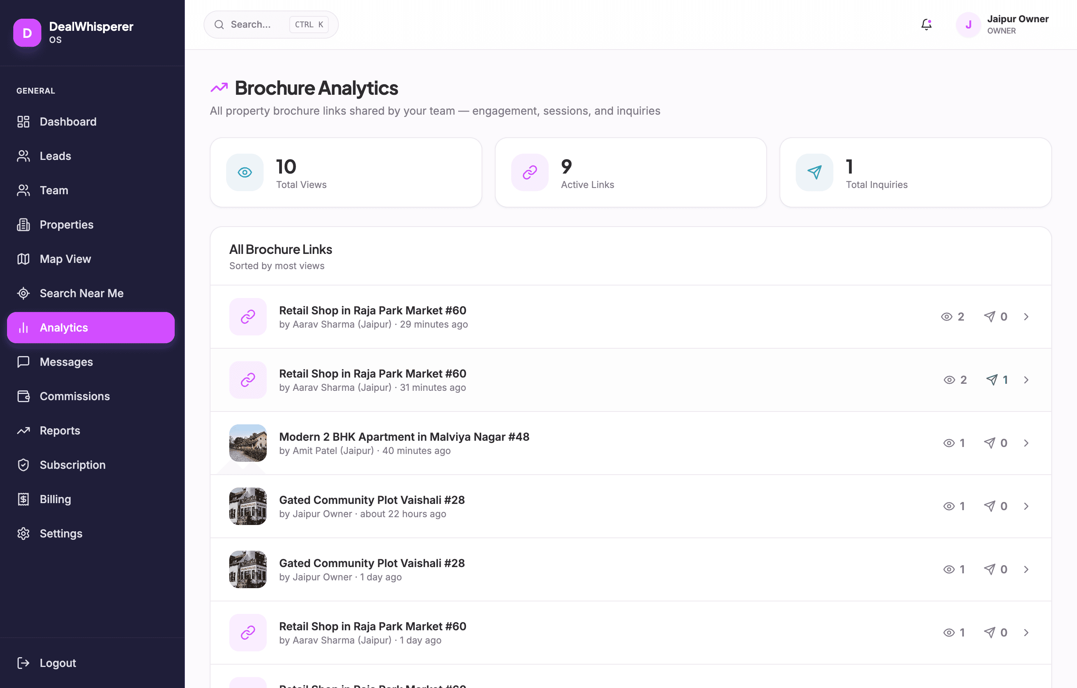Click the Dashboard grid icon in sidebar
Screen dimensions: 1077x688
click(23, 122)
